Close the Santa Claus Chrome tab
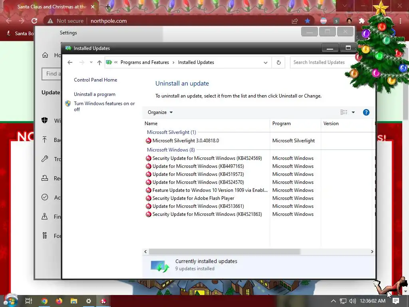 click(93, 7)
